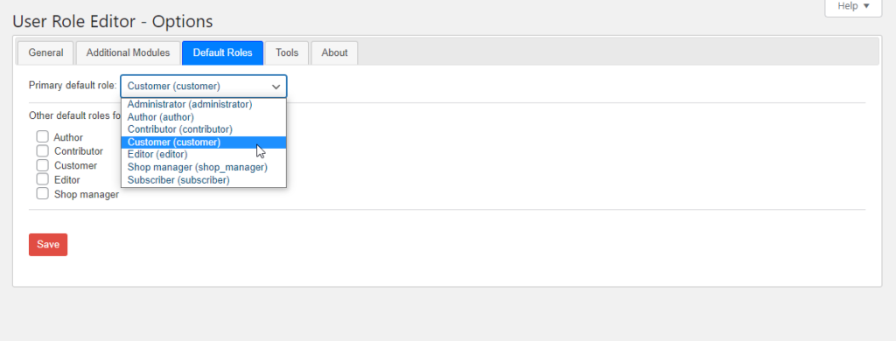896x341 pixels.
Task: Pick Author (author) in the dropdown list
Action: tap(203, 117)
